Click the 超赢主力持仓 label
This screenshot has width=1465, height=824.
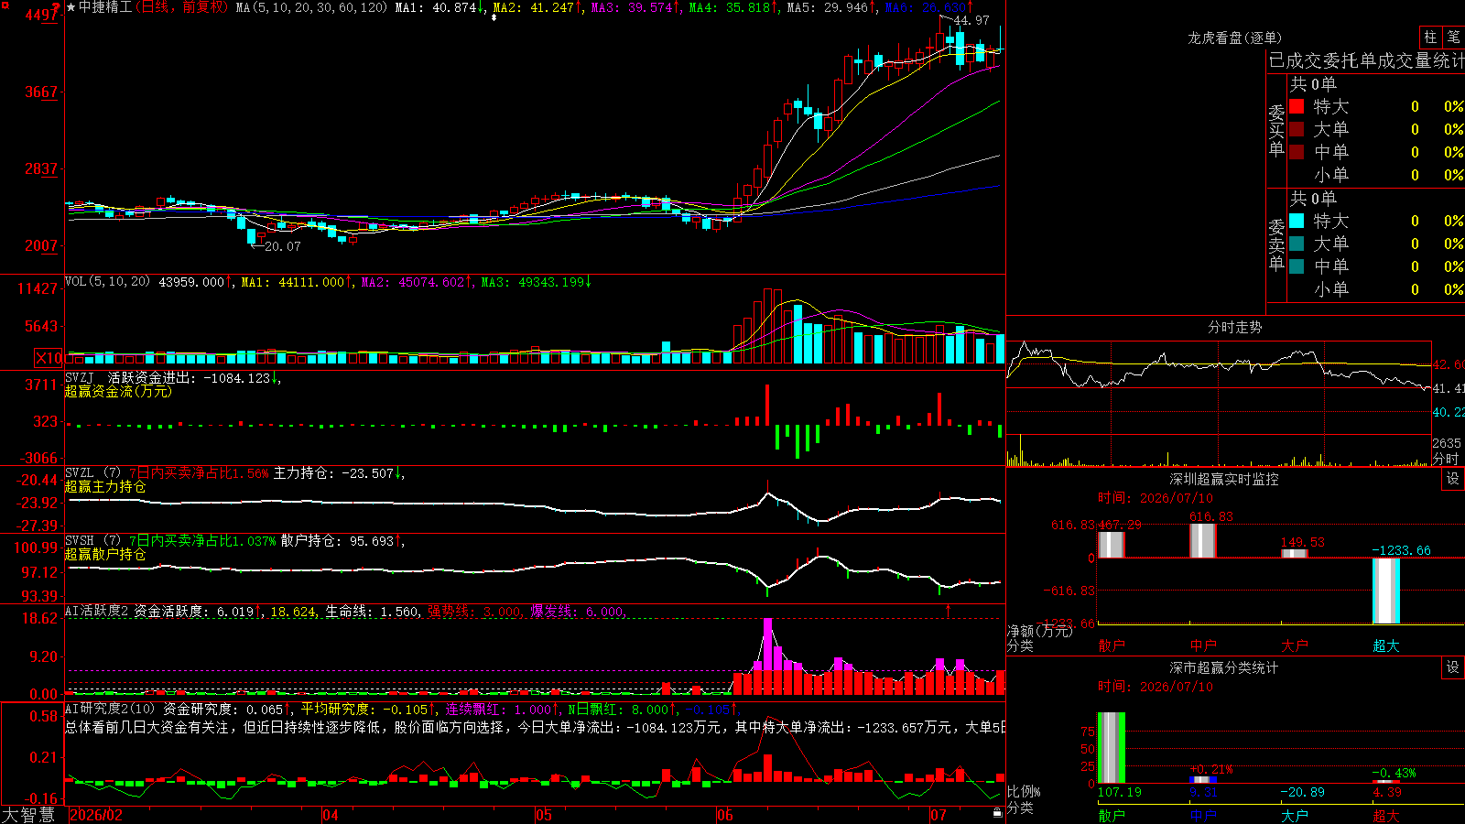coord(105,487)
